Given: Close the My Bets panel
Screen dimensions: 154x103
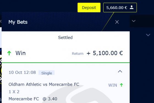Looking at the screenshot, I should [x=117, y=22].
